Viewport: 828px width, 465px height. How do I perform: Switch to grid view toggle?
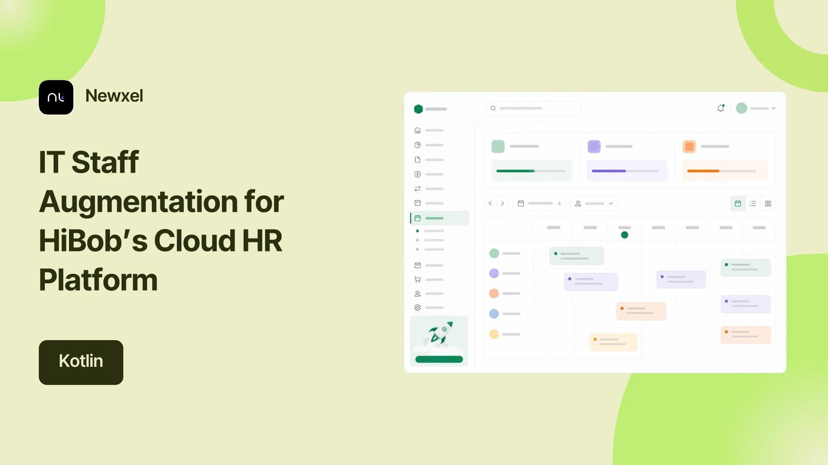768,204
